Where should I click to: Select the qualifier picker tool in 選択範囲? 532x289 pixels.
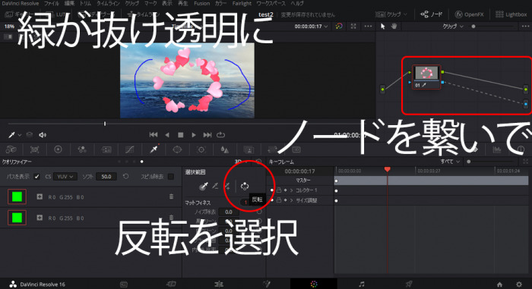203,186
